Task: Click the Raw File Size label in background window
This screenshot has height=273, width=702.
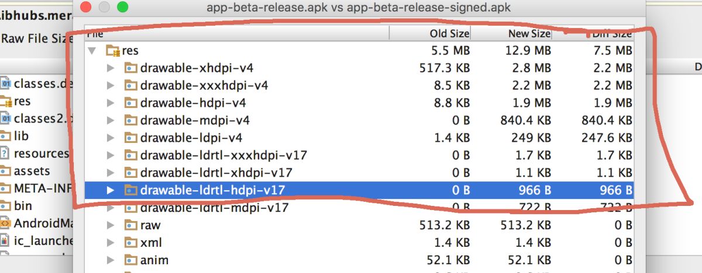Action: (36, 39)
